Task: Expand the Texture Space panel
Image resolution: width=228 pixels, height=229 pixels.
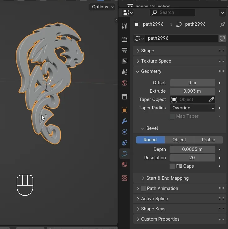Action: click(x=138, y=61)
